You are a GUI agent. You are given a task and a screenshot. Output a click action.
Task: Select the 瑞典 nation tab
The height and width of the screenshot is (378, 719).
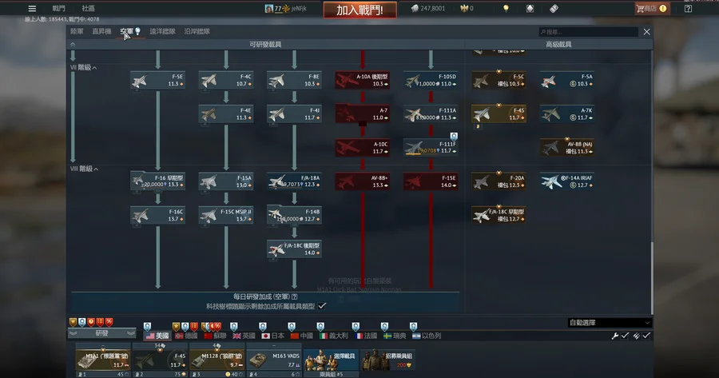[x=395, y=336]
